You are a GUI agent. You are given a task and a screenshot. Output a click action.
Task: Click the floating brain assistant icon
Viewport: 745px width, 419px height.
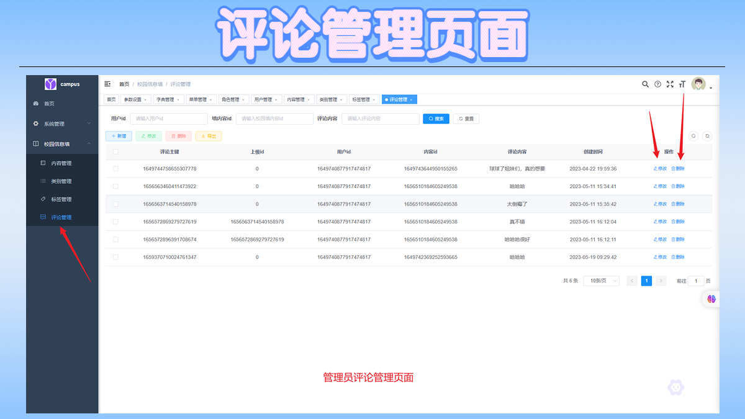[x=711, y=299]
